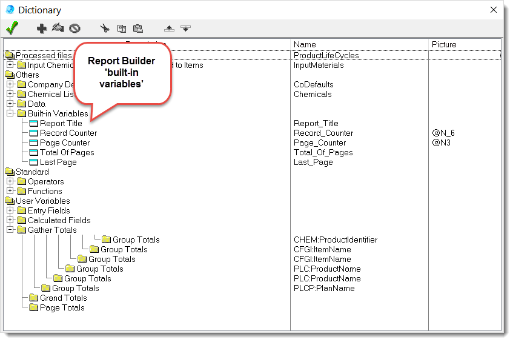Collapse the Built-in Variables node
Image resolution: width=513 pixels, height=342 pixels.
tap(10, 113)
